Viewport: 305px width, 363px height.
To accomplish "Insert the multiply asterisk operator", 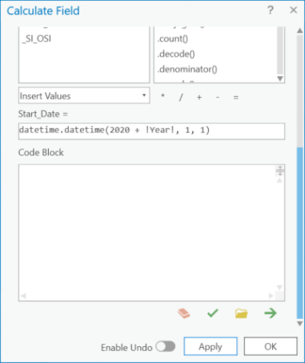I will [x=163, y=96].
